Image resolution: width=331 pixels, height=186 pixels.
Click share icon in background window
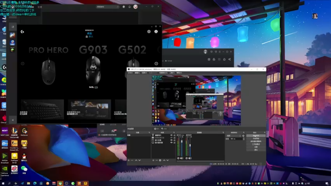click(x=230, y=59)
